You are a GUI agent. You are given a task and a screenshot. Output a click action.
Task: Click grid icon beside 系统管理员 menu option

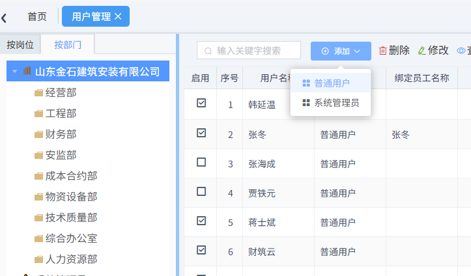(306, 103)
